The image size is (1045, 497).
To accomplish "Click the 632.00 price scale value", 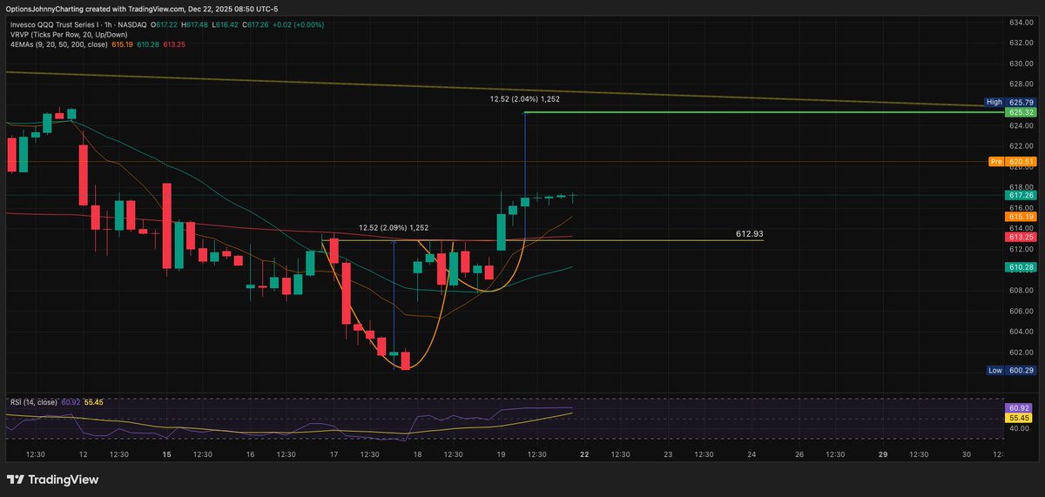I will pos(1022,43).
